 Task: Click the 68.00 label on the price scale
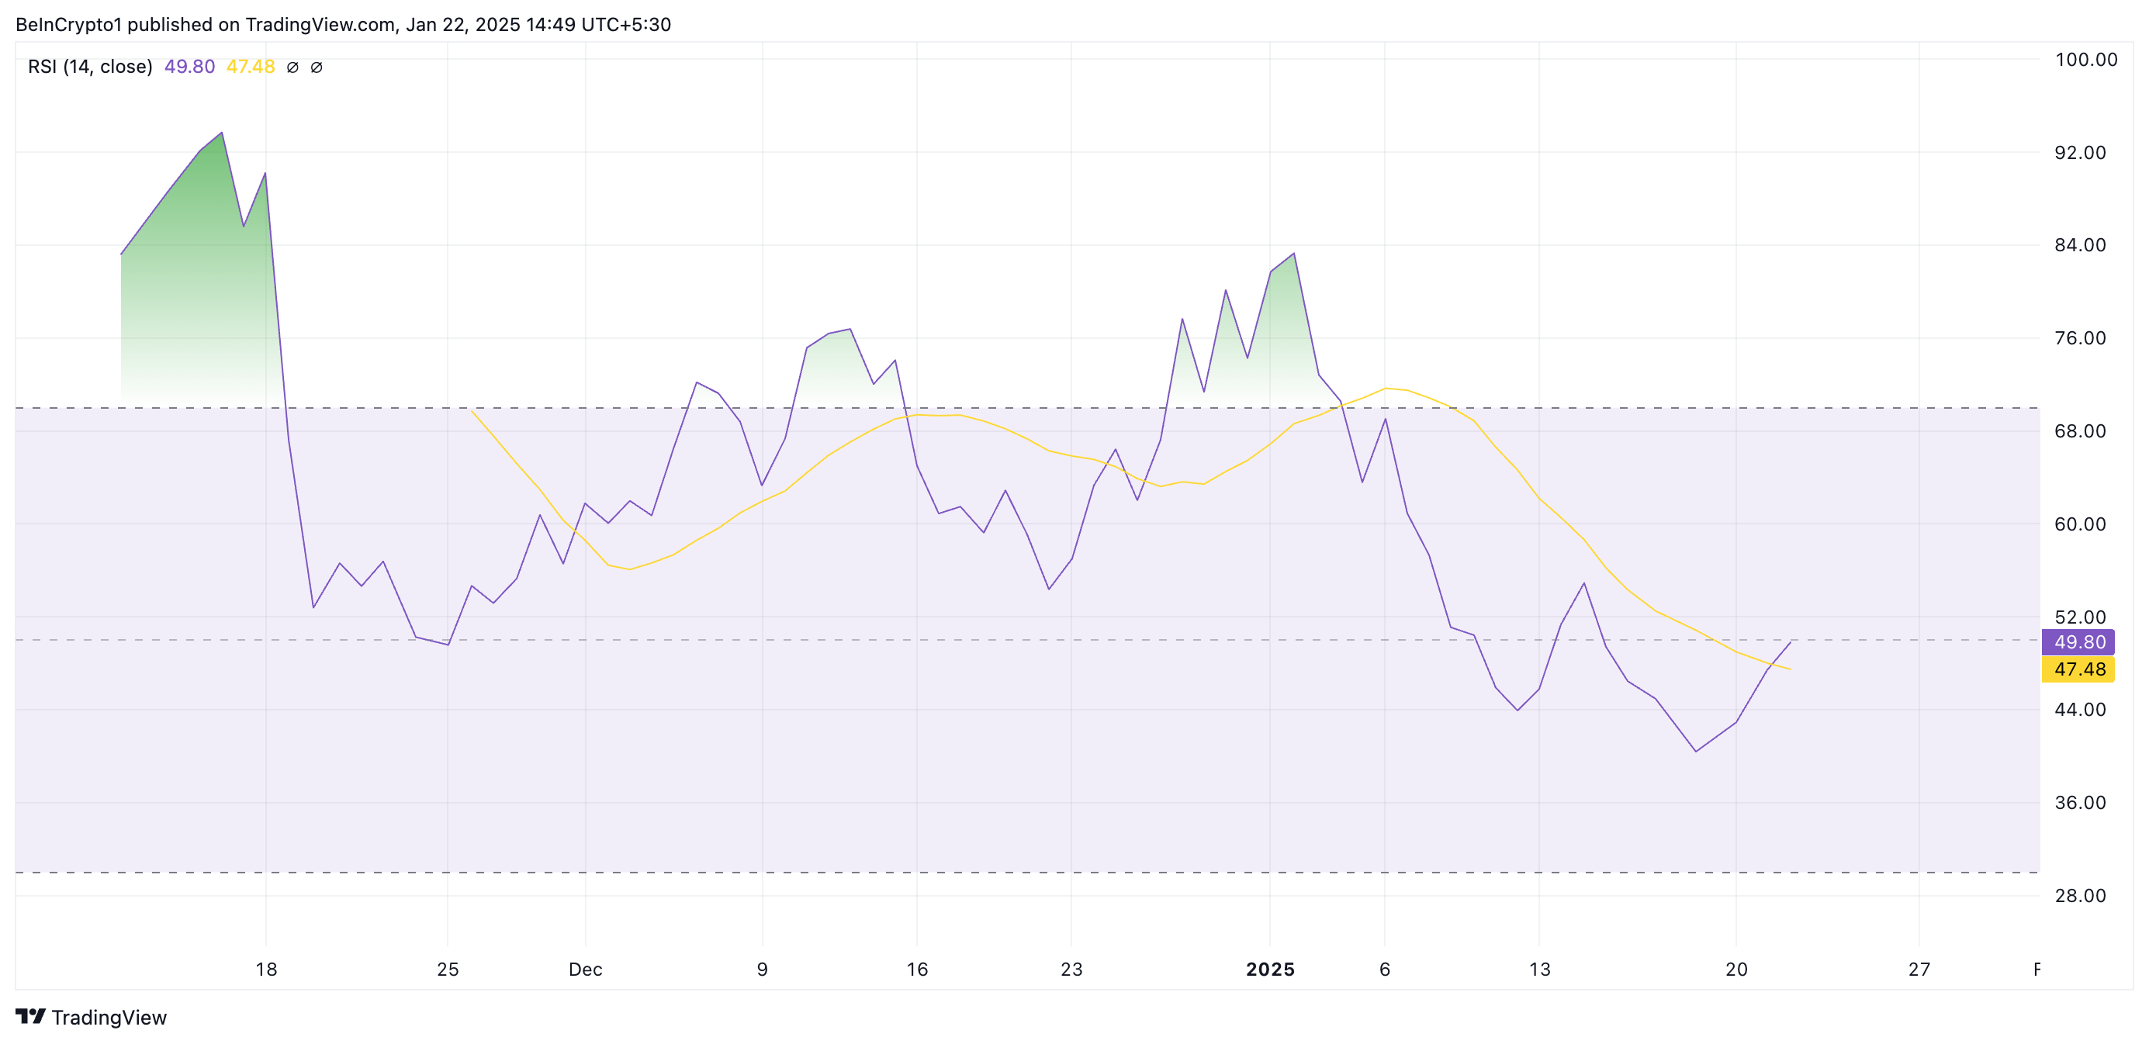coord(2080,431)
